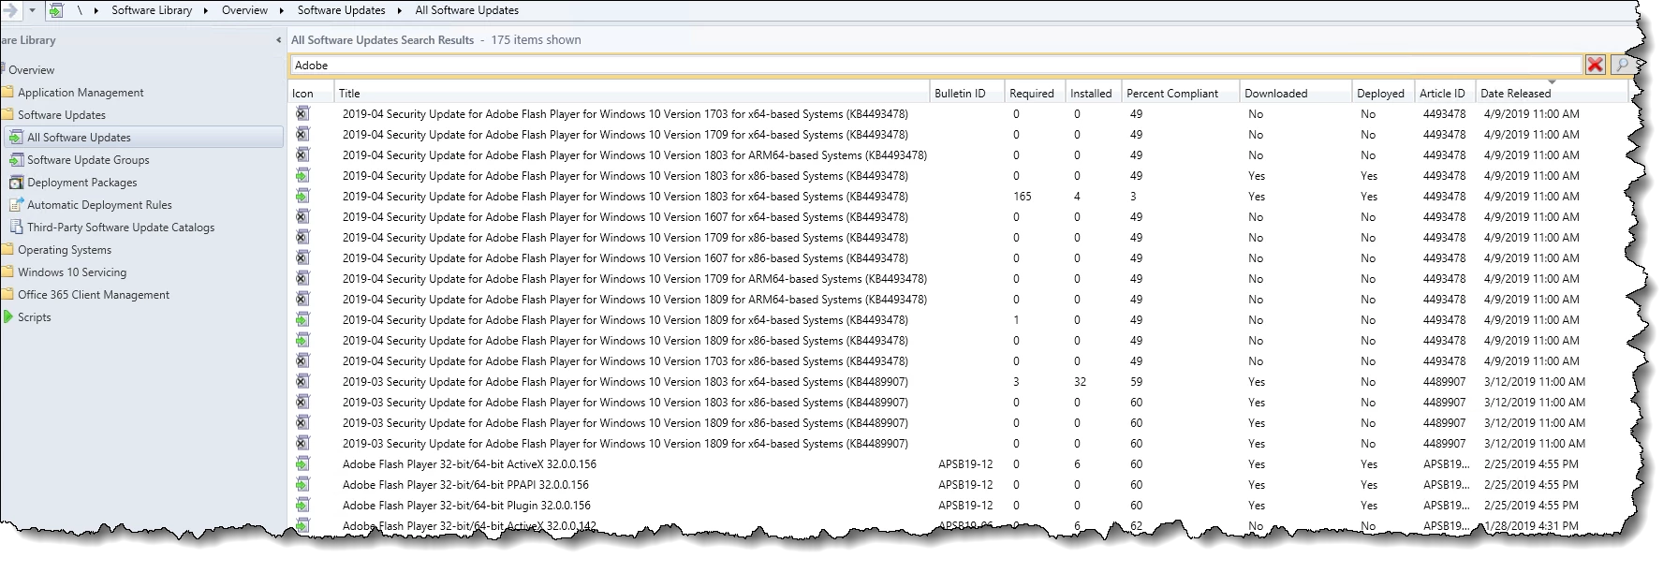
Task: Sort by Percent Compliant column header
Action: [x=1181, y=93]
